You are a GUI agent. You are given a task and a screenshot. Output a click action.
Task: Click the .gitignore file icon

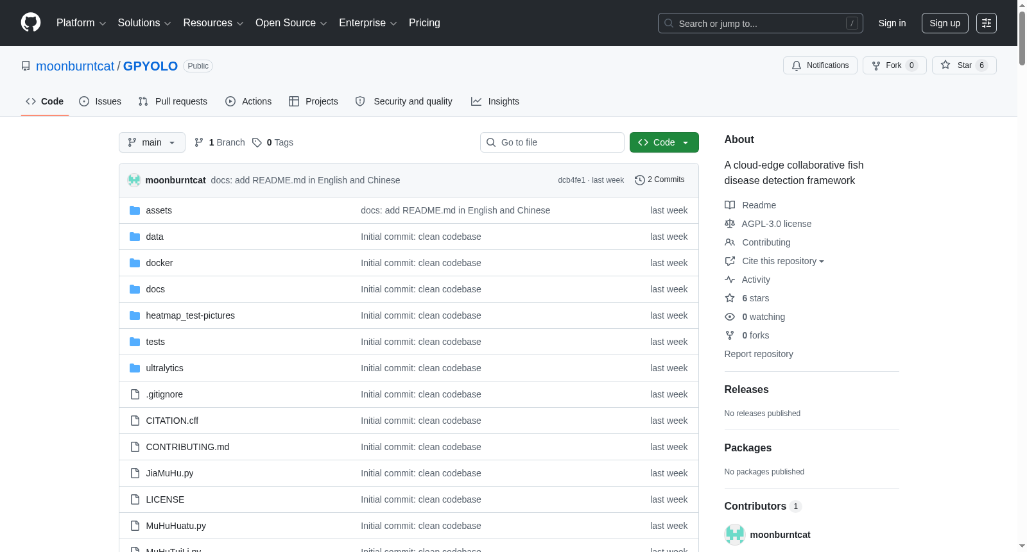point(135,394)
